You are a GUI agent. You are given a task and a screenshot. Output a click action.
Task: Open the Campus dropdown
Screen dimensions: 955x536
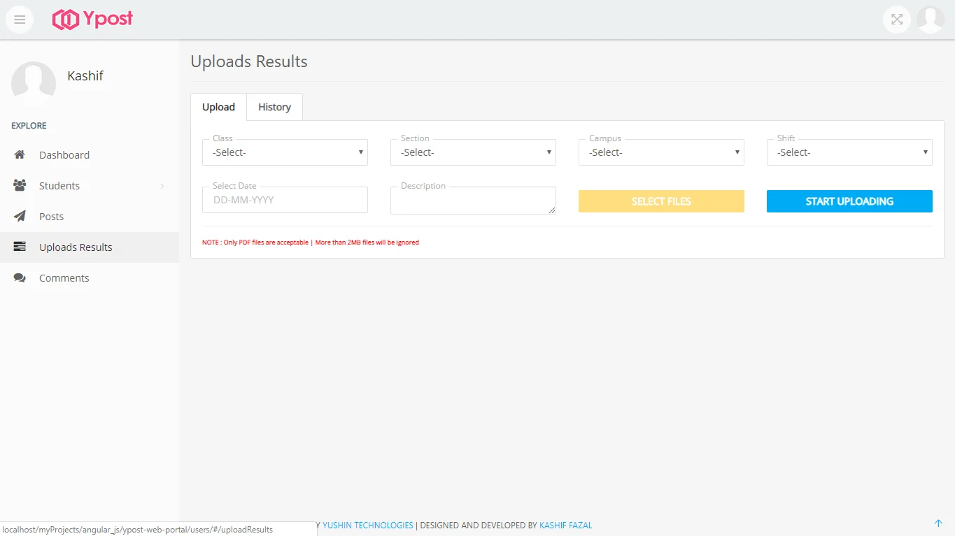pos(661,152)
